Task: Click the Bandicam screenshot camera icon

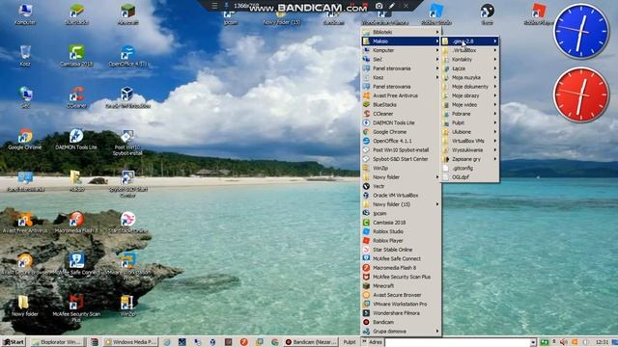Action: tap(379, 6)
